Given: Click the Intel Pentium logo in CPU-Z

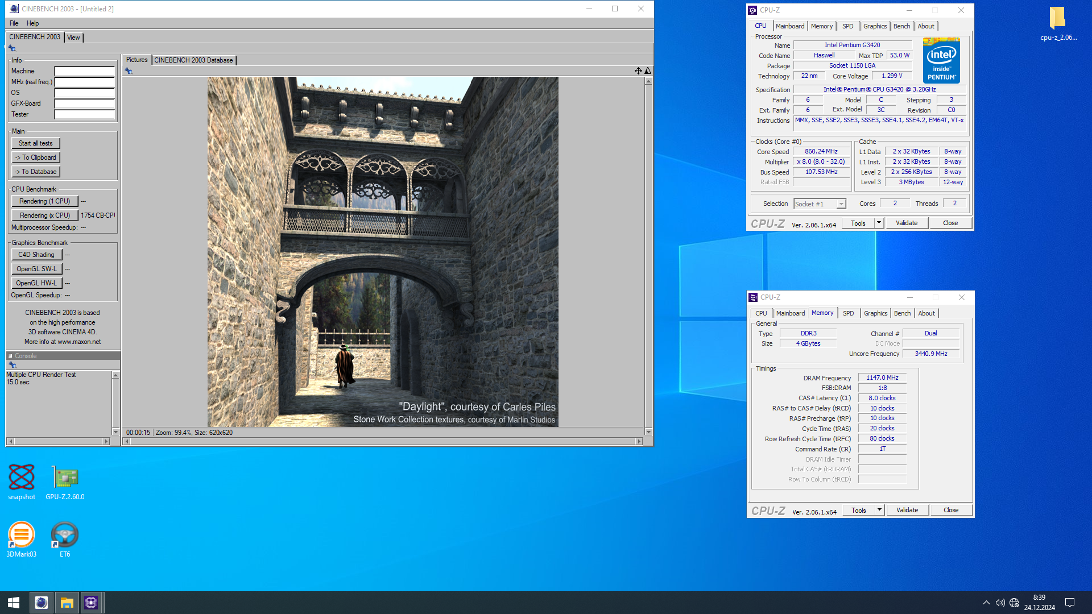Looking at the screenshot, I should click(x=941, y=60).
